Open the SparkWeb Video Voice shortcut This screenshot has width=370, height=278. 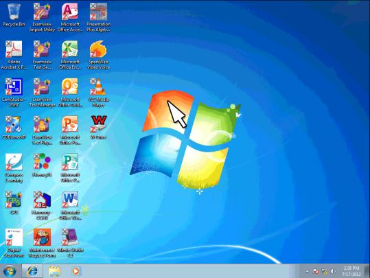click(x=98, y=55)
